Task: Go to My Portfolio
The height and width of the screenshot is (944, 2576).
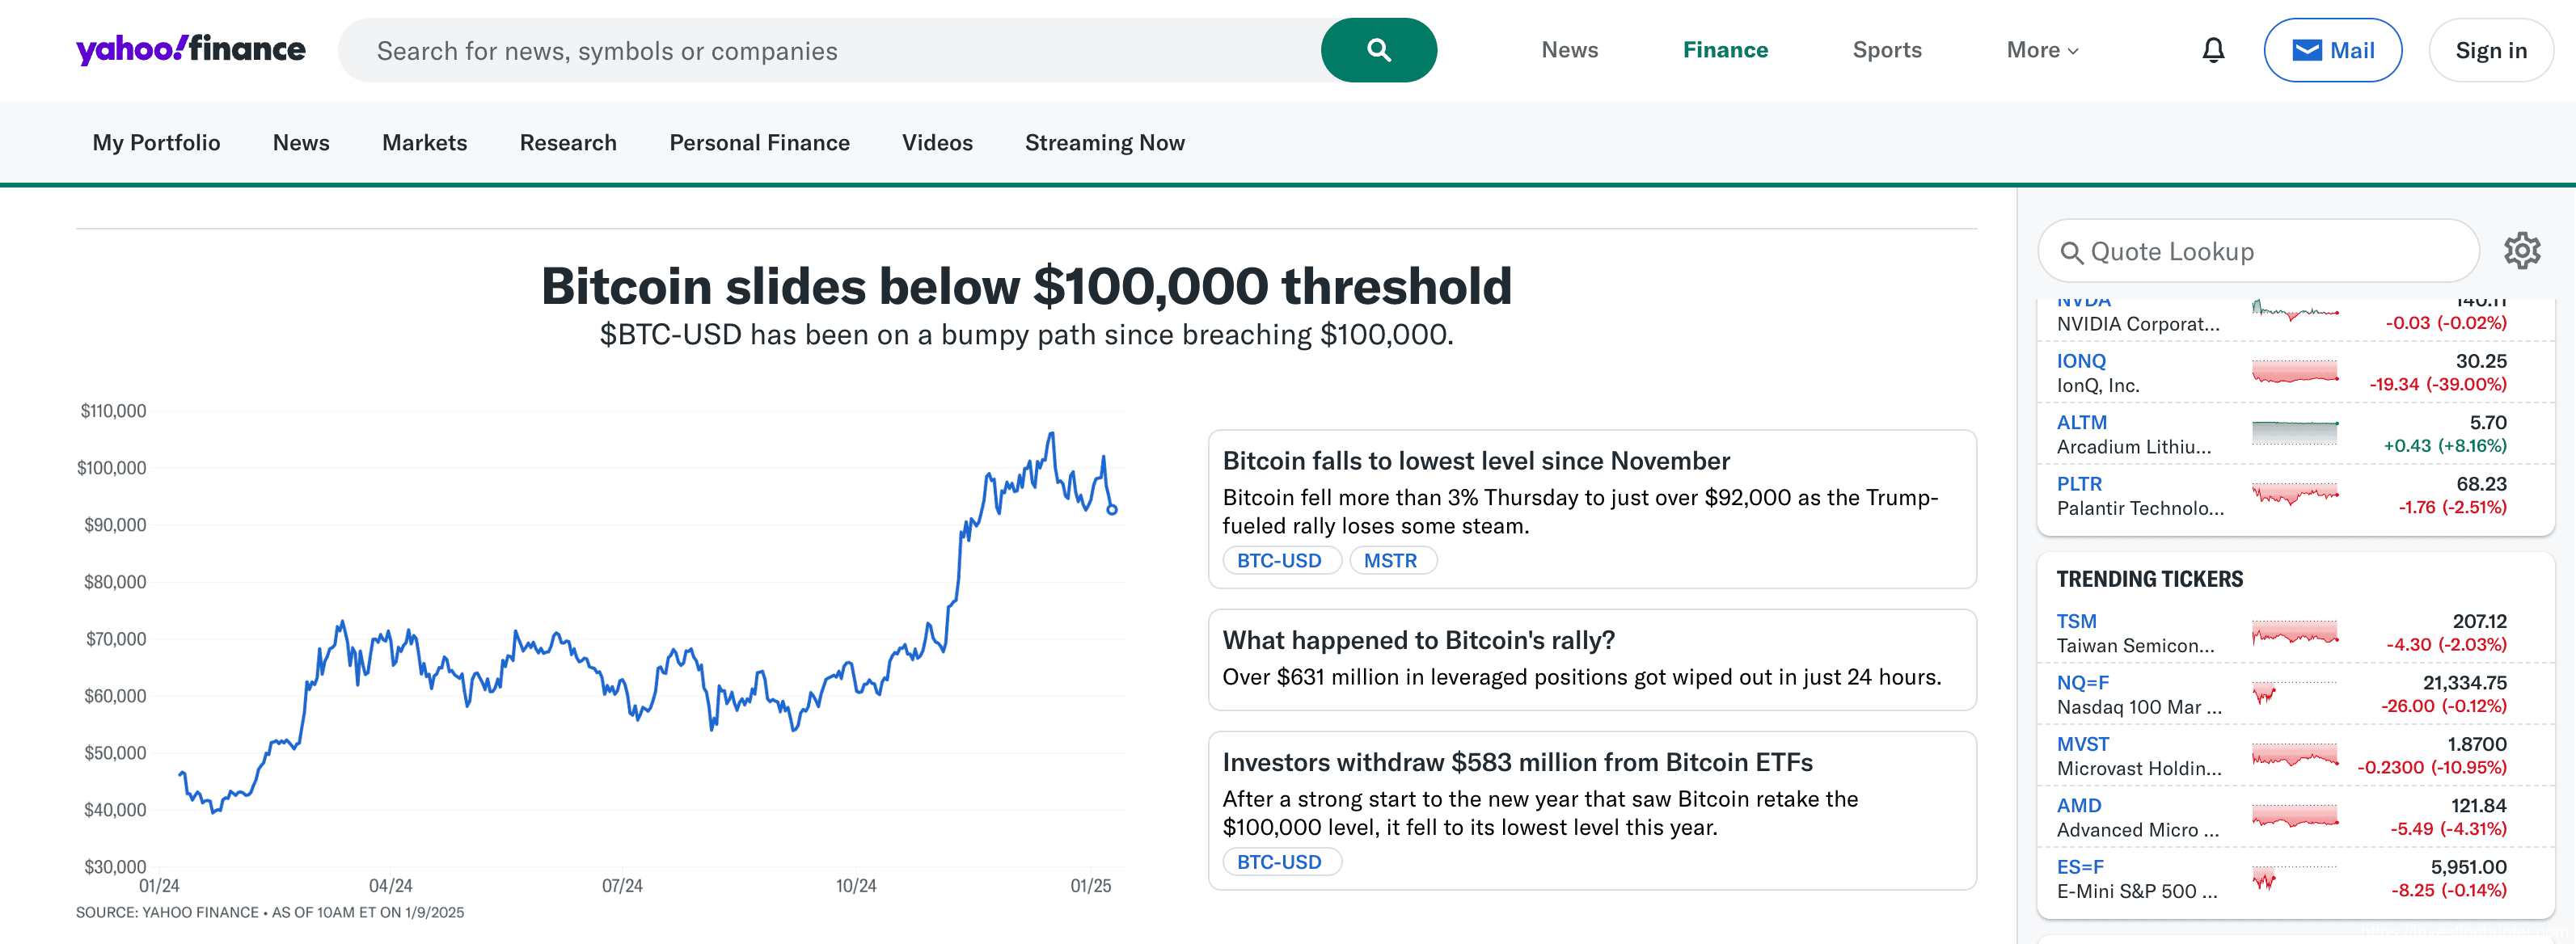Action: pyautogui.click(x=156, y=143)
